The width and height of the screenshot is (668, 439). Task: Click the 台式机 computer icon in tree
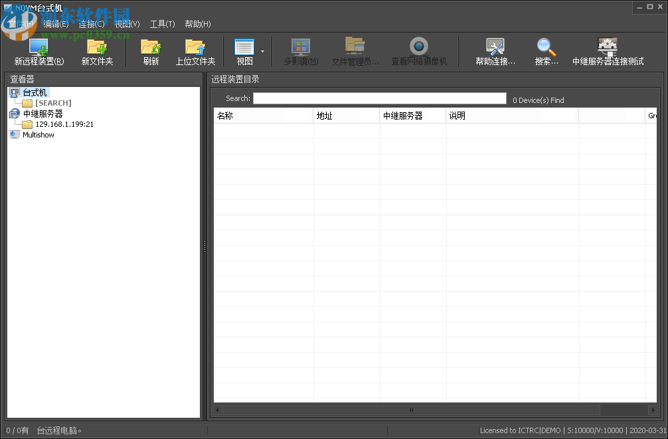[15, 92]
